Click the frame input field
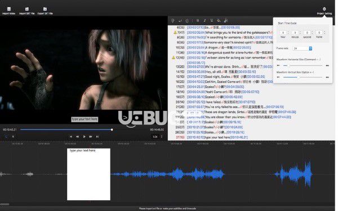The width and height of the screenshot is (338, 211). pos(319,33)
